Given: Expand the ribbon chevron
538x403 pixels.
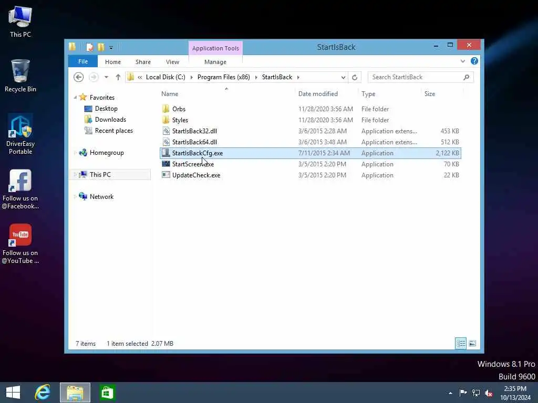Looking at the screenshot, I should coord(462,61).
